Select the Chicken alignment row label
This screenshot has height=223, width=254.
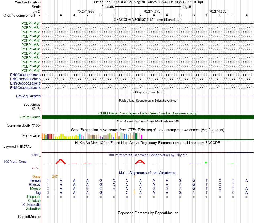tap(34, 201)
